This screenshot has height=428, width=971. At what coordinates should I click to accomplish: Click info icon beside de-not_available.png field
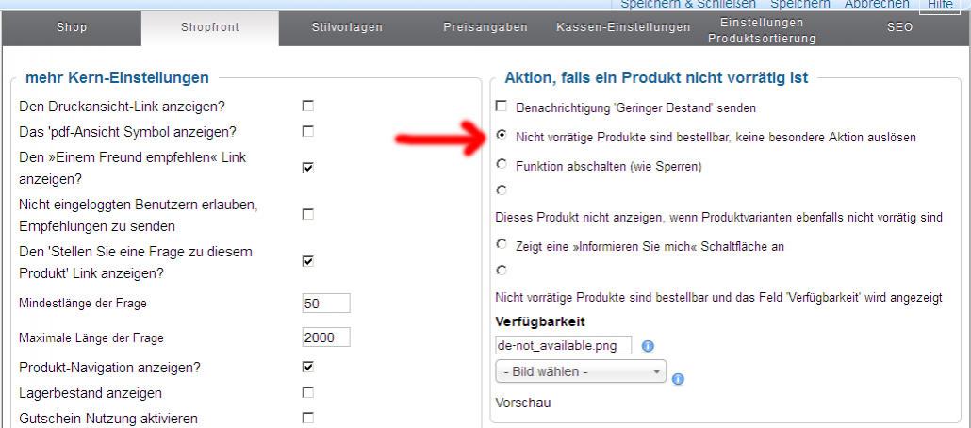[x=648, y=346]
